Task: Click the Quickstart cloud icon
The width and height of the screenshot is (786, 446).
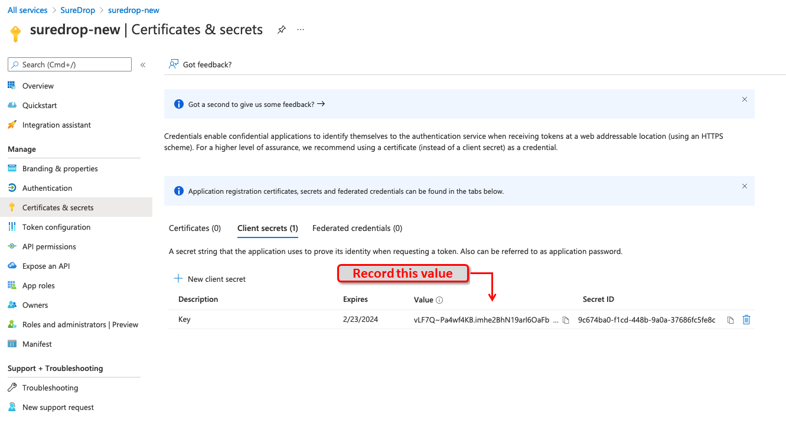Action: 12,105
